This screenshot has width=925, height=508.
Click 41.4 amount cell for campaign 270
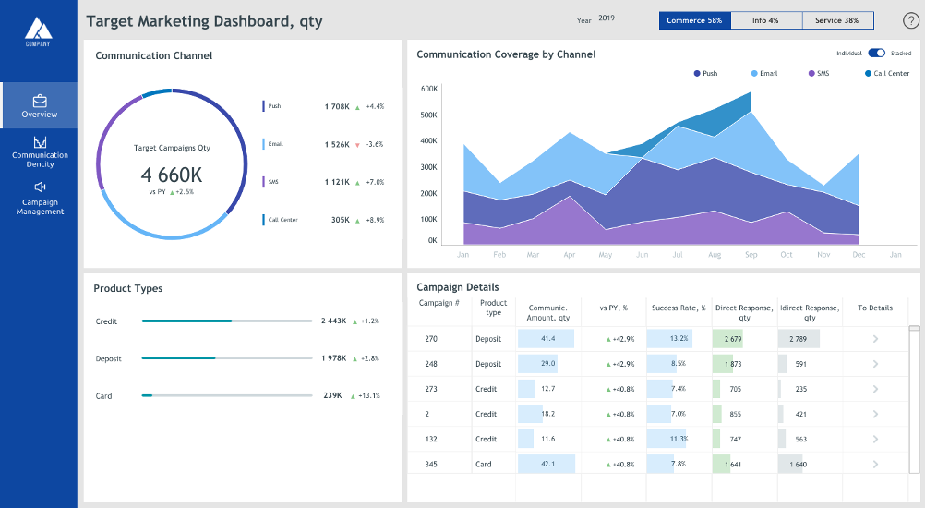pos(547,339)
